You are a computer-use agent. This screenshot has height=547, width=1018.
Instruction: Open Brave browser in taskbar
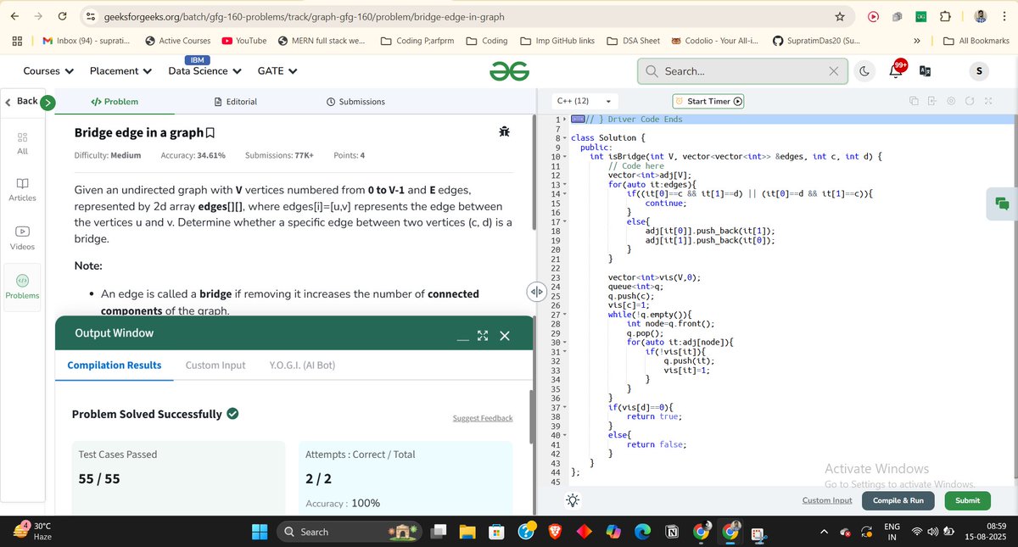point(554,532)
